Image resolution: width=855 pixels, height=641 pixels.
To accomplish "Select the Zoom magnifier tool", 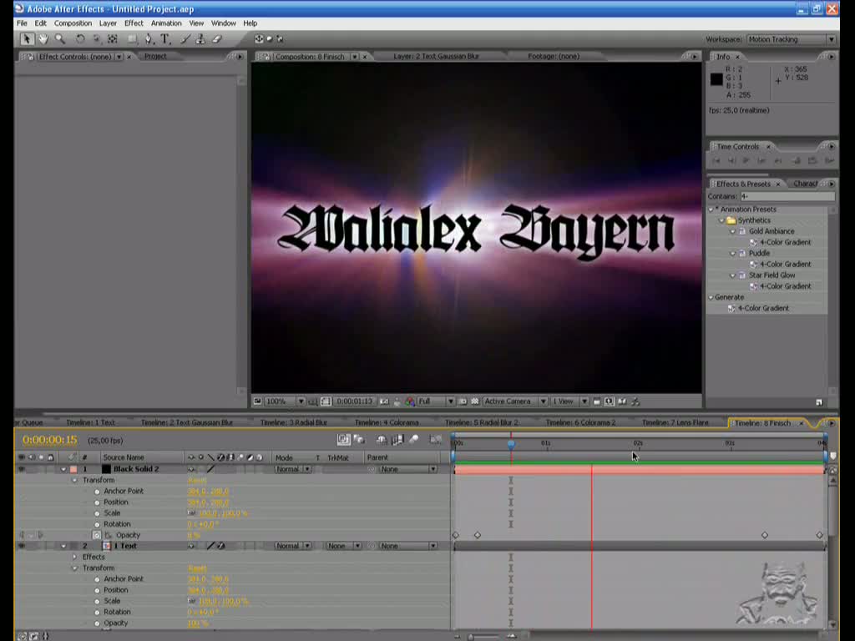I will pos(60,38).
